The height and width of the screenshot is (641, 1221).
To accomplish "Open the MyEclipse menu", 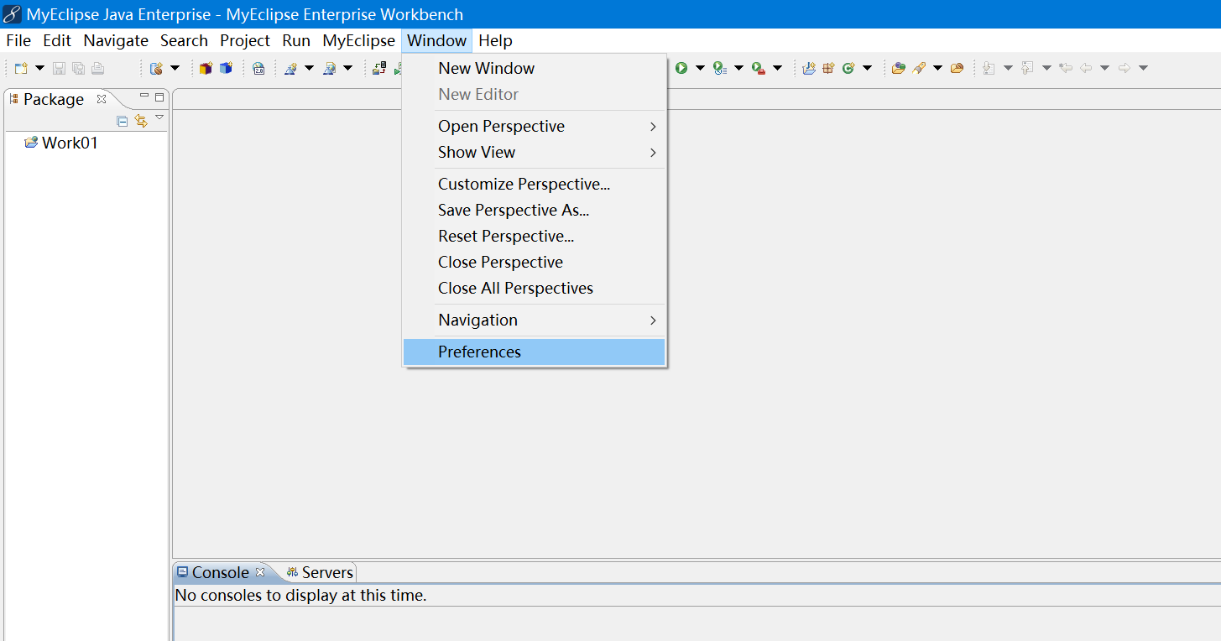I will coord(358,40).
